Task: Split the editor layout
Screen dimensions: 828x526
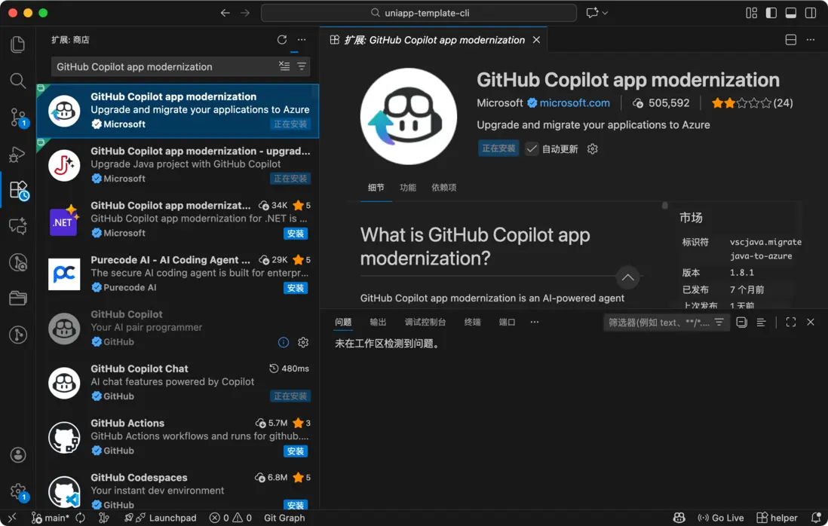Action: (x=791, y=40)
